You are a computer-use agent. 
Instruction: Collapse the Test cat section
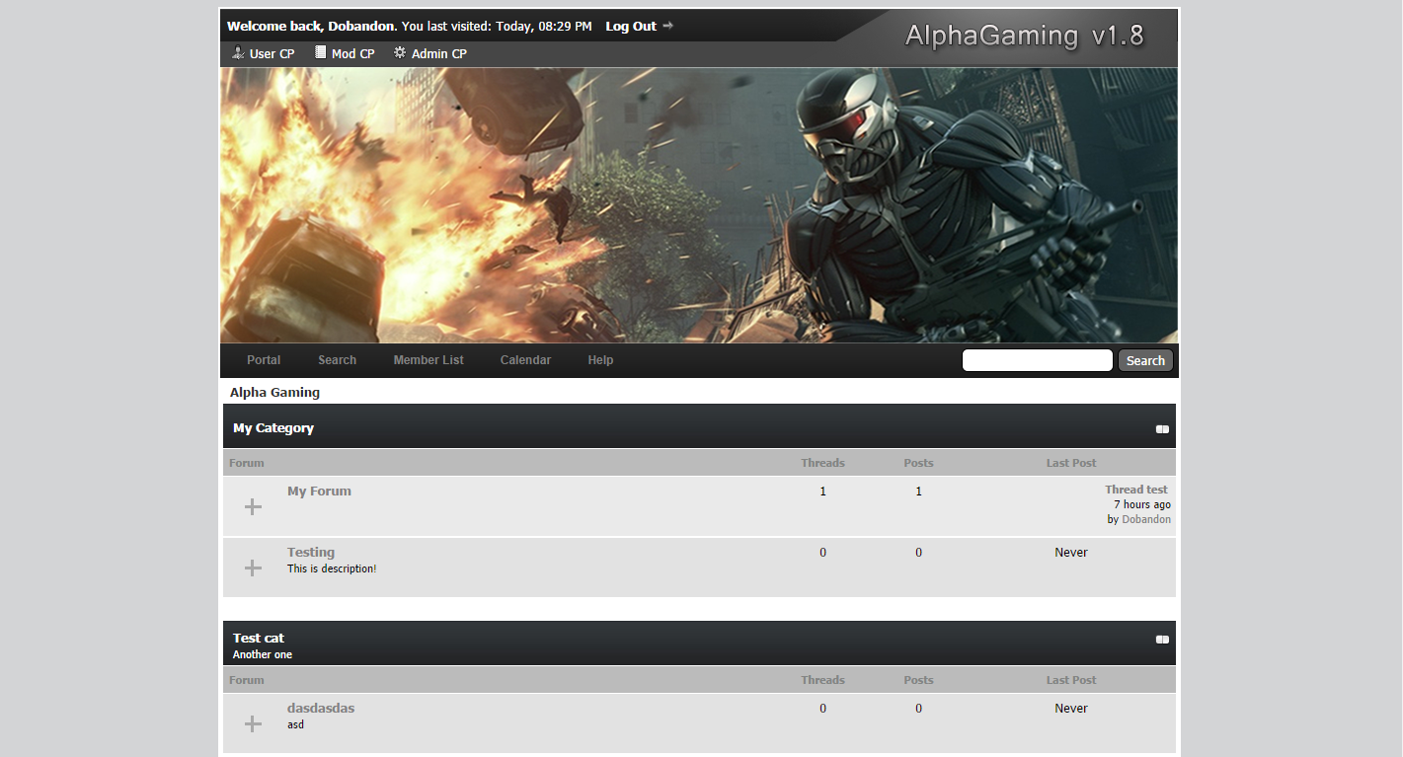[1162, 640]
